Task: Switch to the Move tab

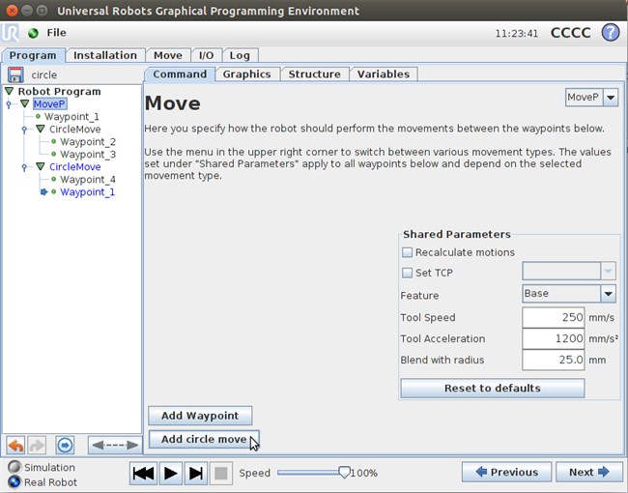Action: pyautogui.click(x=168, y=55)
